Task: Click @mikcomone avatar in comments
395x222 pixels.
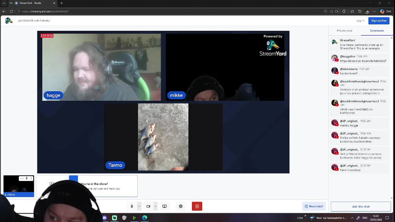Action: pyautogui.click(x=335, y=71)
